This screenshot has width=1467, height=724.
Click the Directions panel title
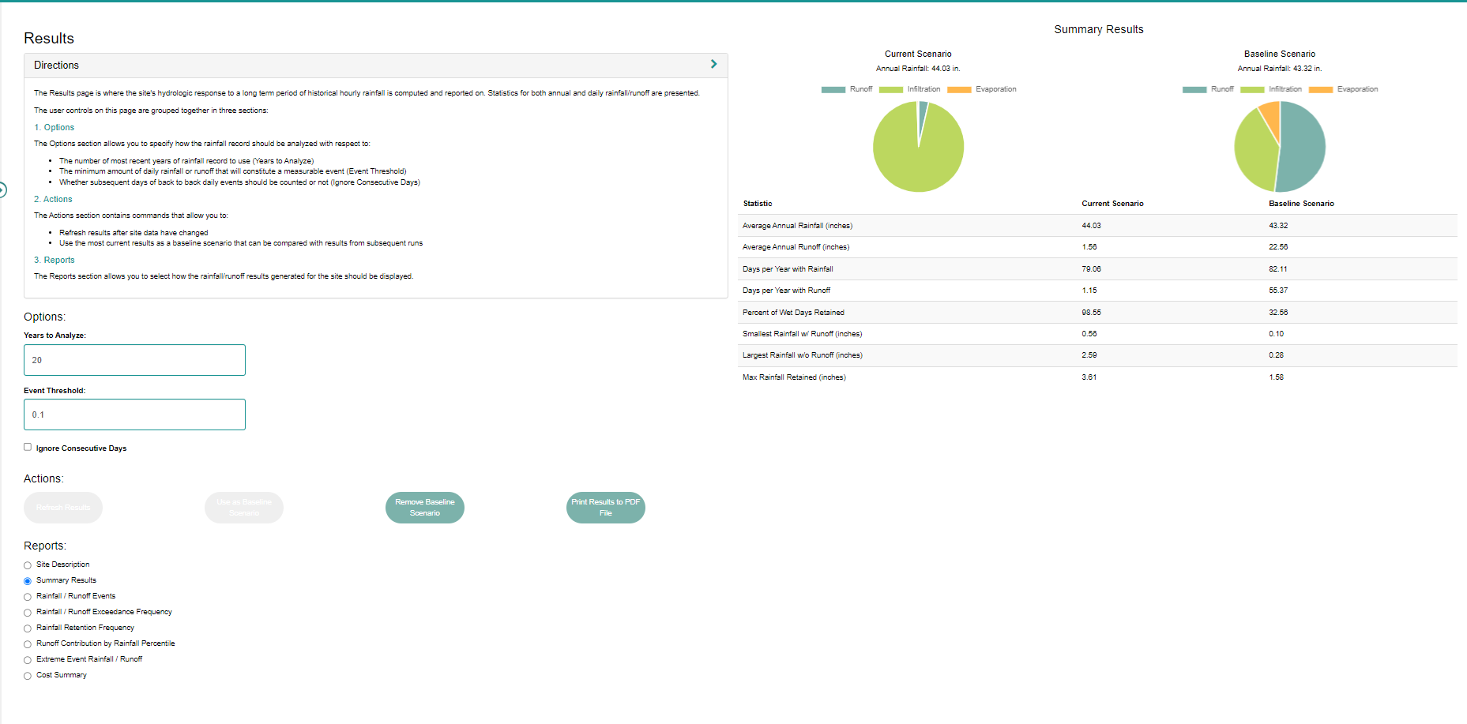56,65
